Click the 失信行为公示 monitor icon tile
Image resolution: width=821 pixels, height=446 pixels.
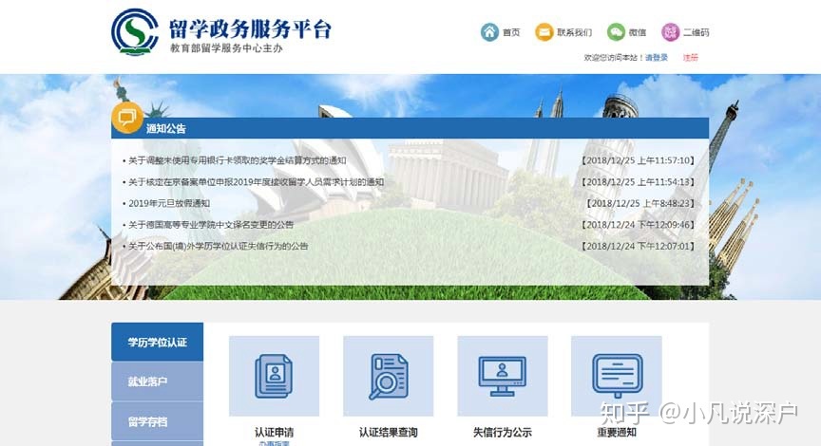[502, 376]
